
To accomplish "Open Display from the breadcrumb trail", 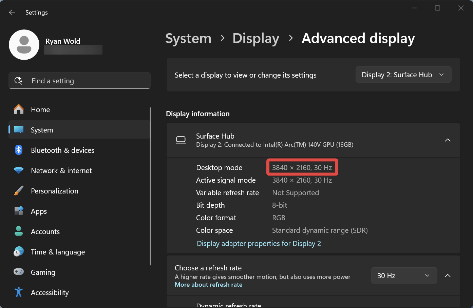I will (x=256, y=38).
